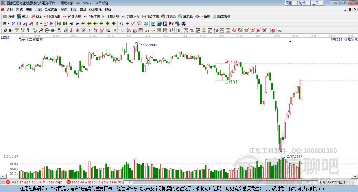Screen dimensions: 358x192
Task: Click the 日K线 chart label
Action: [x=5, y=37]
